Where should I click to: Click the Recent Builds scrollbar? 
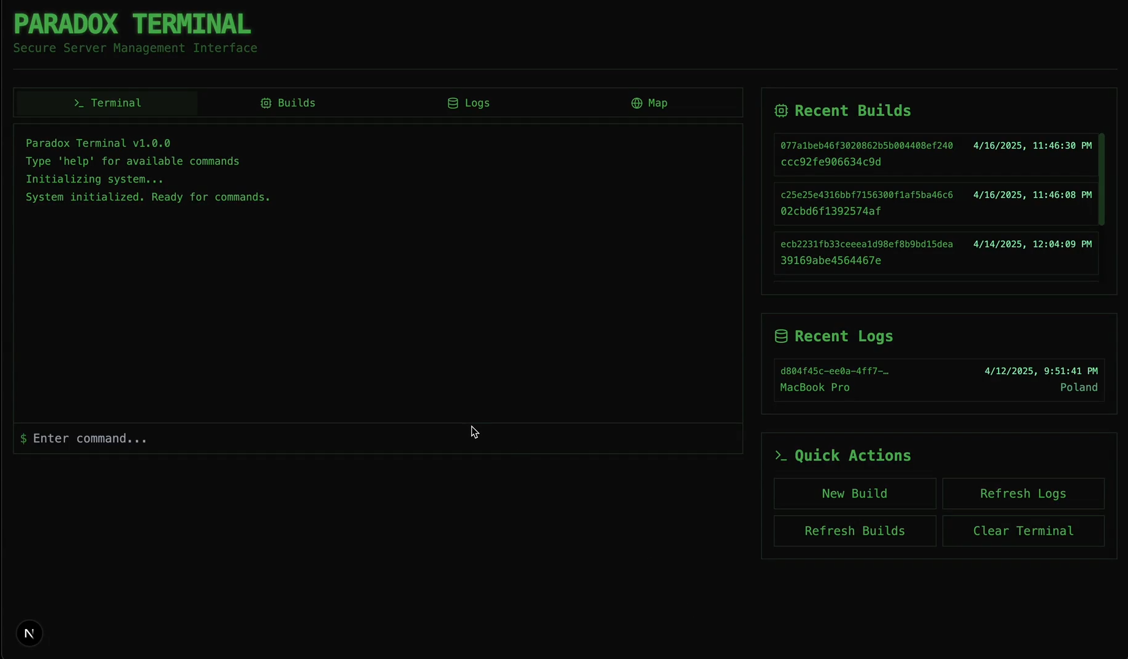point(1101,179)
